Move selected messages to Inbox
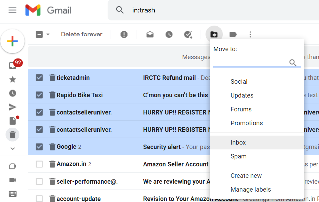 point(257,143)
